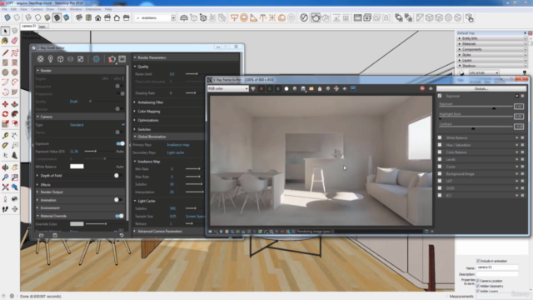
Task: Open camera Type Standard dropdown
Action: tap(97, 125)
